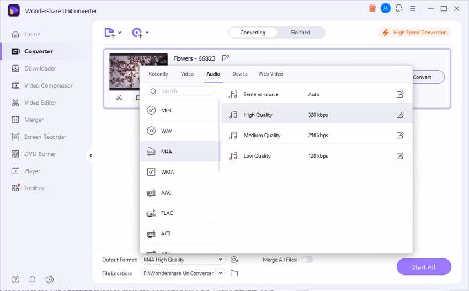The height and width of the screenshot is (291, 469).
Task: Click the format Search field
Action: tap(180, 91)
